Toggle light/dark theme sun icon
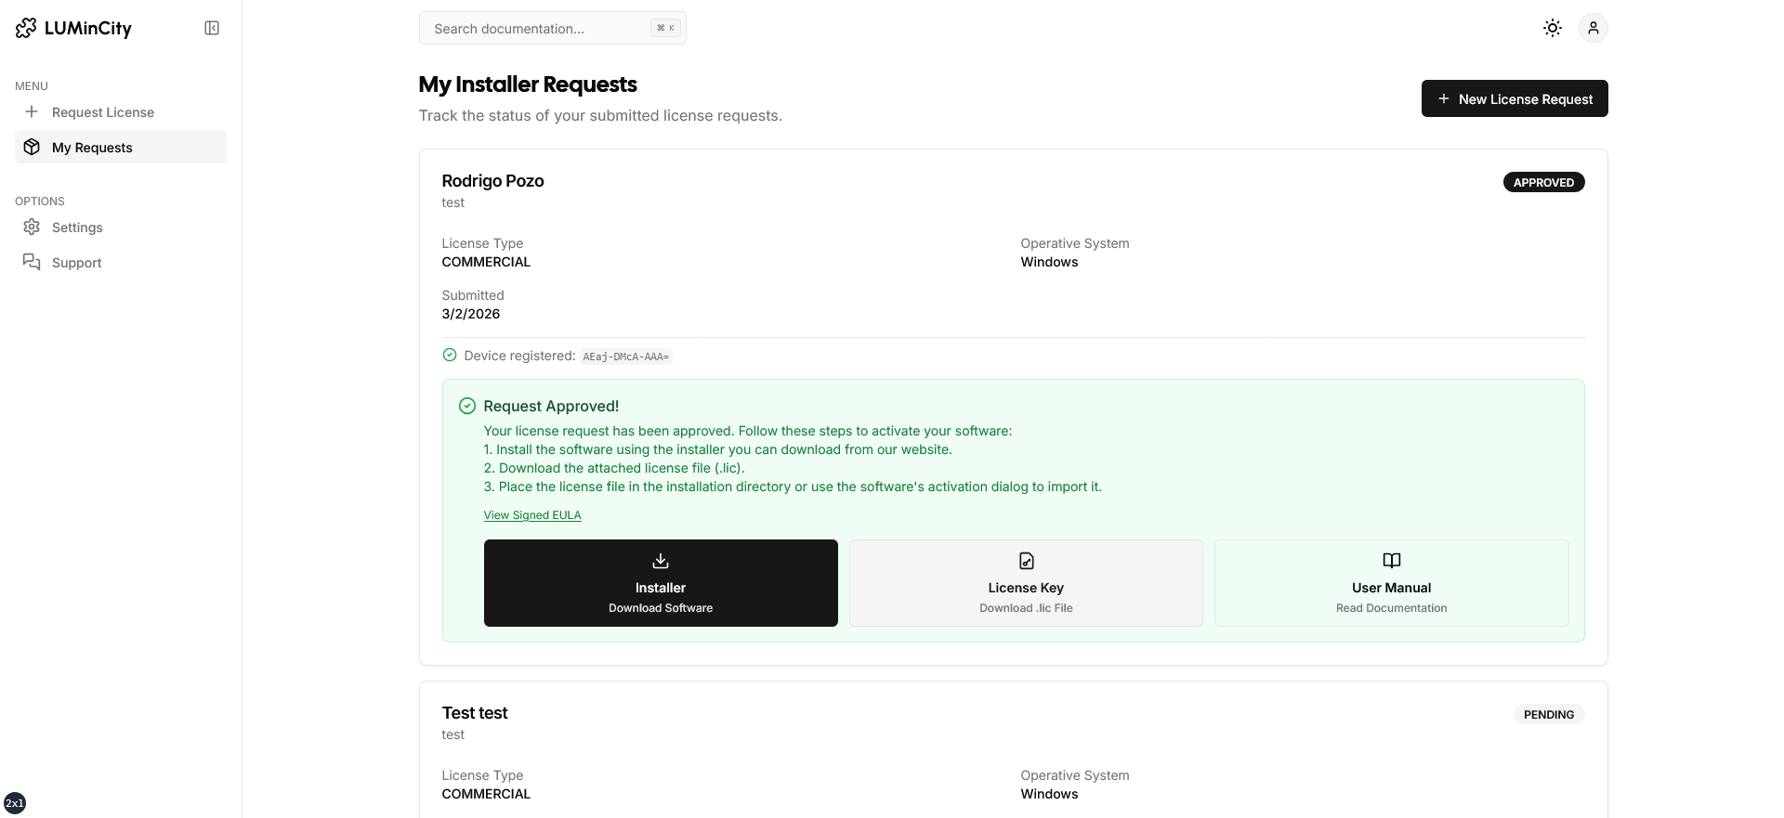 pyautogui.click(x=1552, y=28)
